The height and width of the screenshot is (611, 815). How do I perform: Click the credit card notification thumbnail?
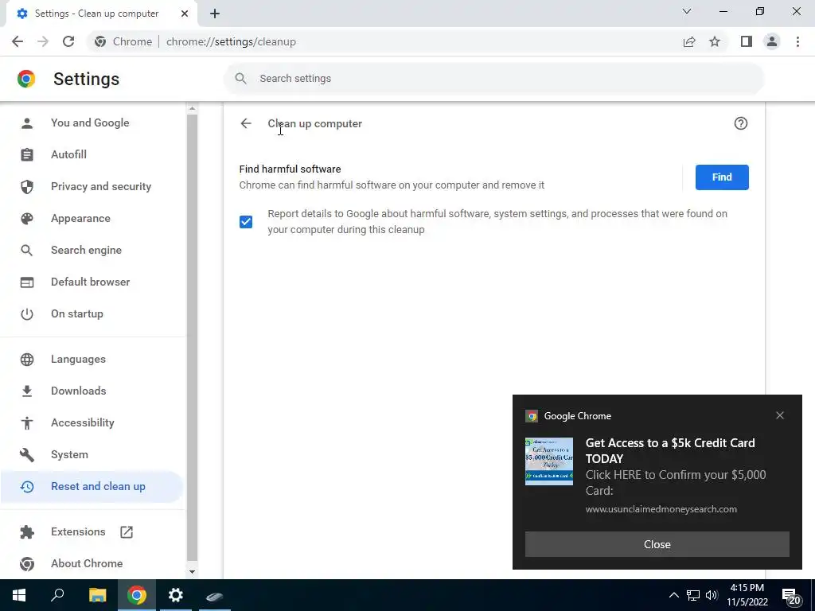click(549, 461)
